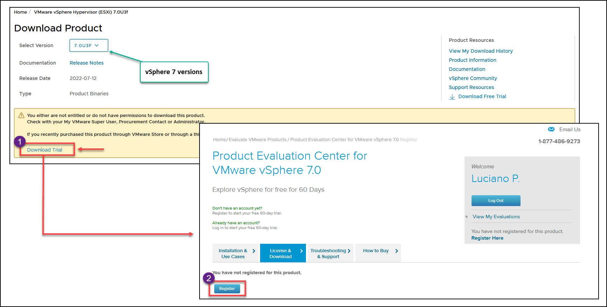Click the Evaluate VMware Products breadcrumb
607x307 pixels.
258,140
